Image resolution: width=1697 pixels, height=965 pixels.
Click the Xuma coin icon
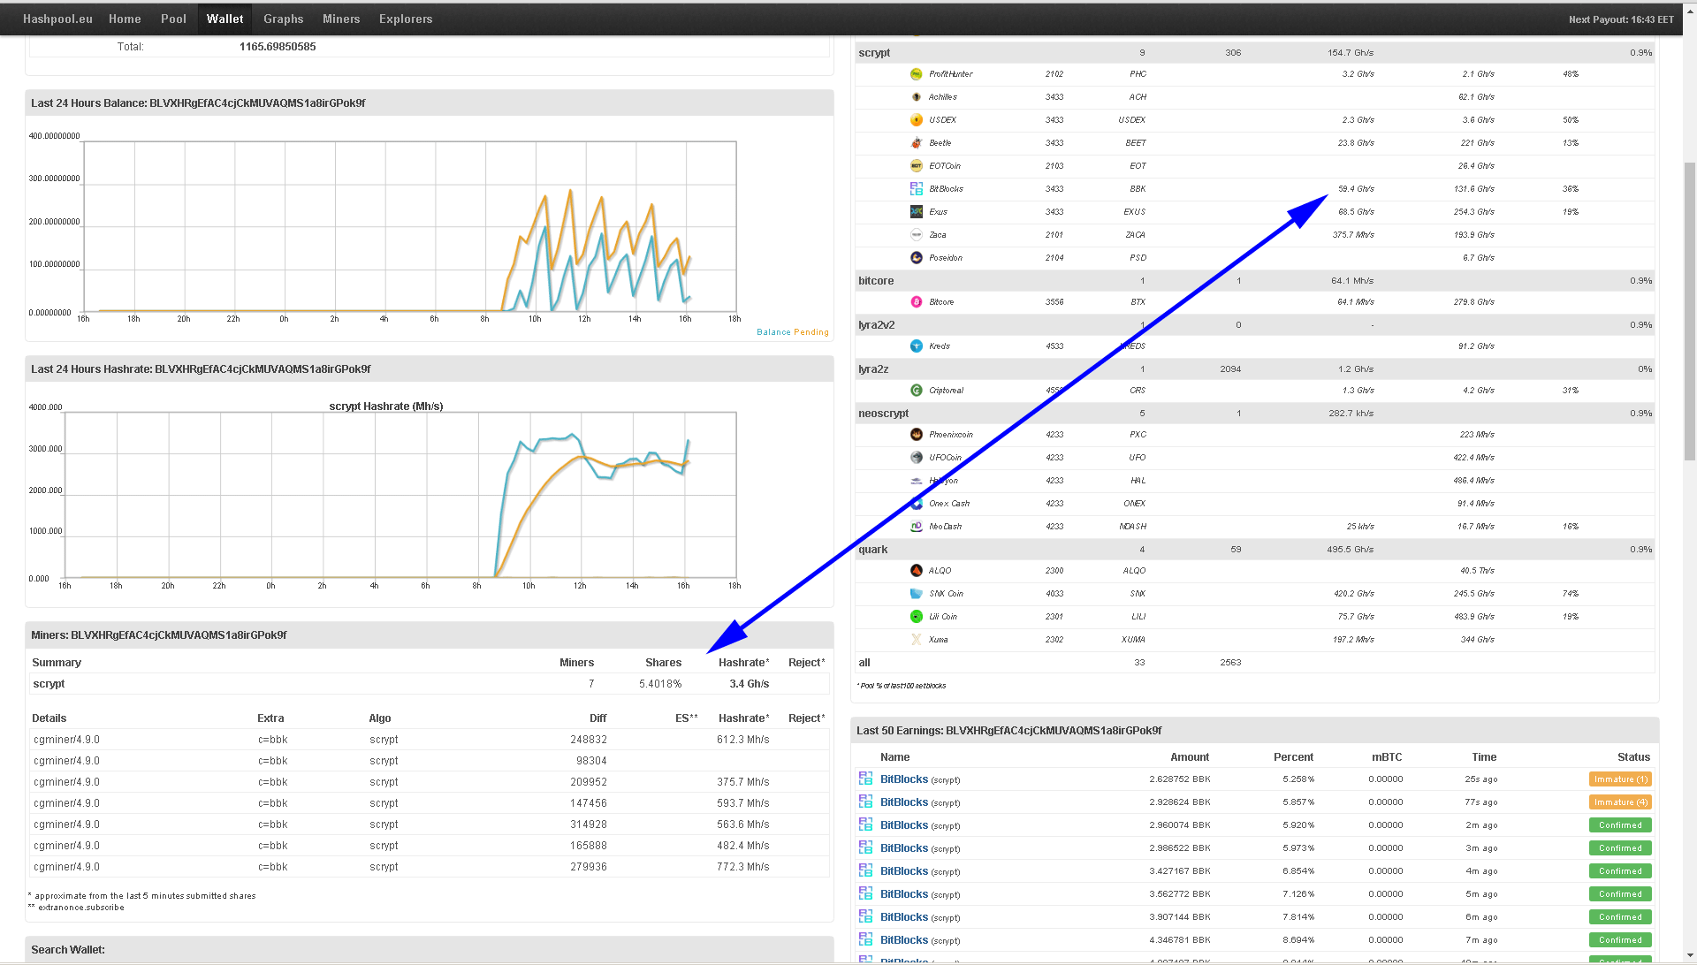pos(917,640)
